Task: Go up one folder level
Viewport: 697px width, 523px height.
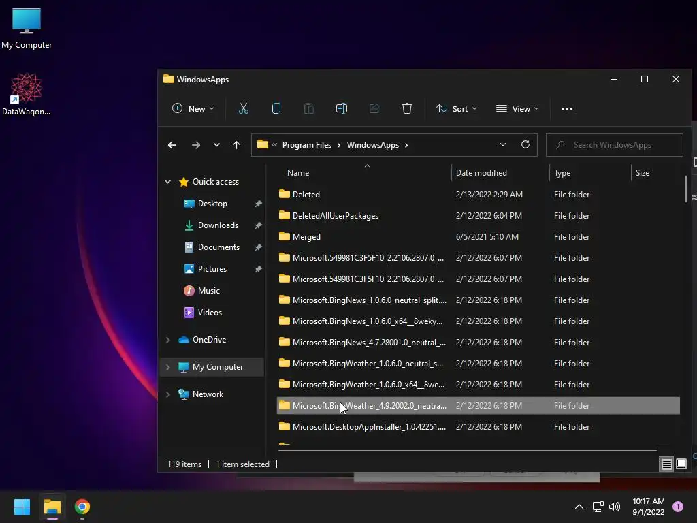Action: [x=236, y=145]
